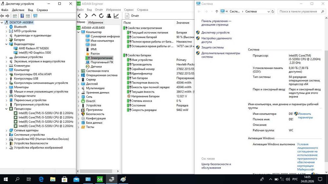Expand Bluetooth node in Device Manager

click(6, 27)
